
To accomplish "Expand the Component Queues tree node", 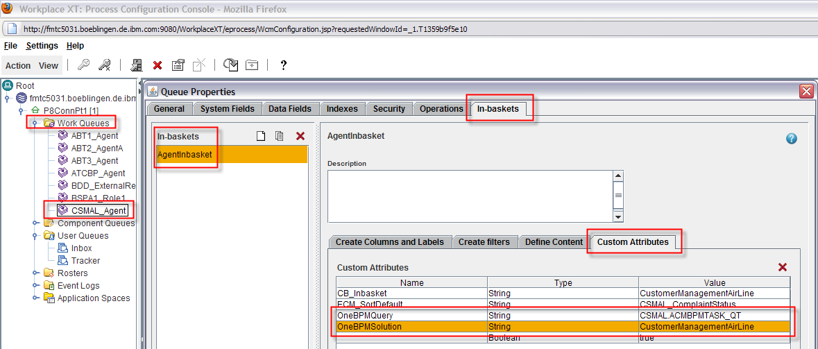I will tap(35, 223).
